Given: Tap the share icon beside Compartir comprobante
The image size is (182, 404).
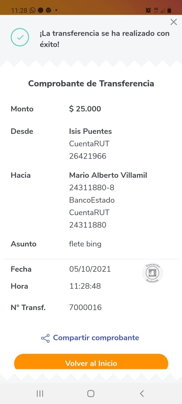Looking at the screenshot, I should coord(45,338).
